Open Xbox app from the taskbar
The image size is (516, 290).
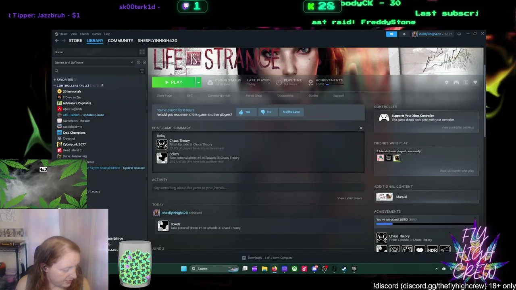294,269
